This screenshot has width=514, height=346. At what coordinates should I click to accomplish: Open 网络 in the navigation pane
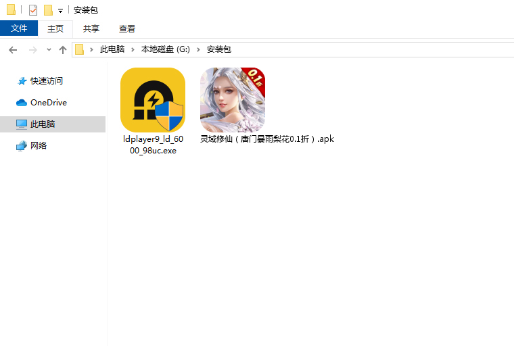(39, 146)
